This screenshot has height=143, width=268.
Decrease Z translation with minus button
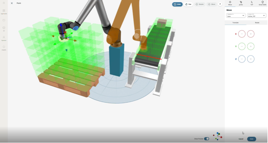point(242,59)
